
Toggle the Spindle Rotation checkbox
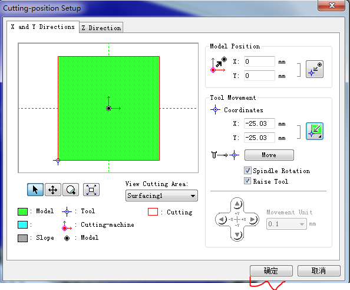(x=247, y=171)
